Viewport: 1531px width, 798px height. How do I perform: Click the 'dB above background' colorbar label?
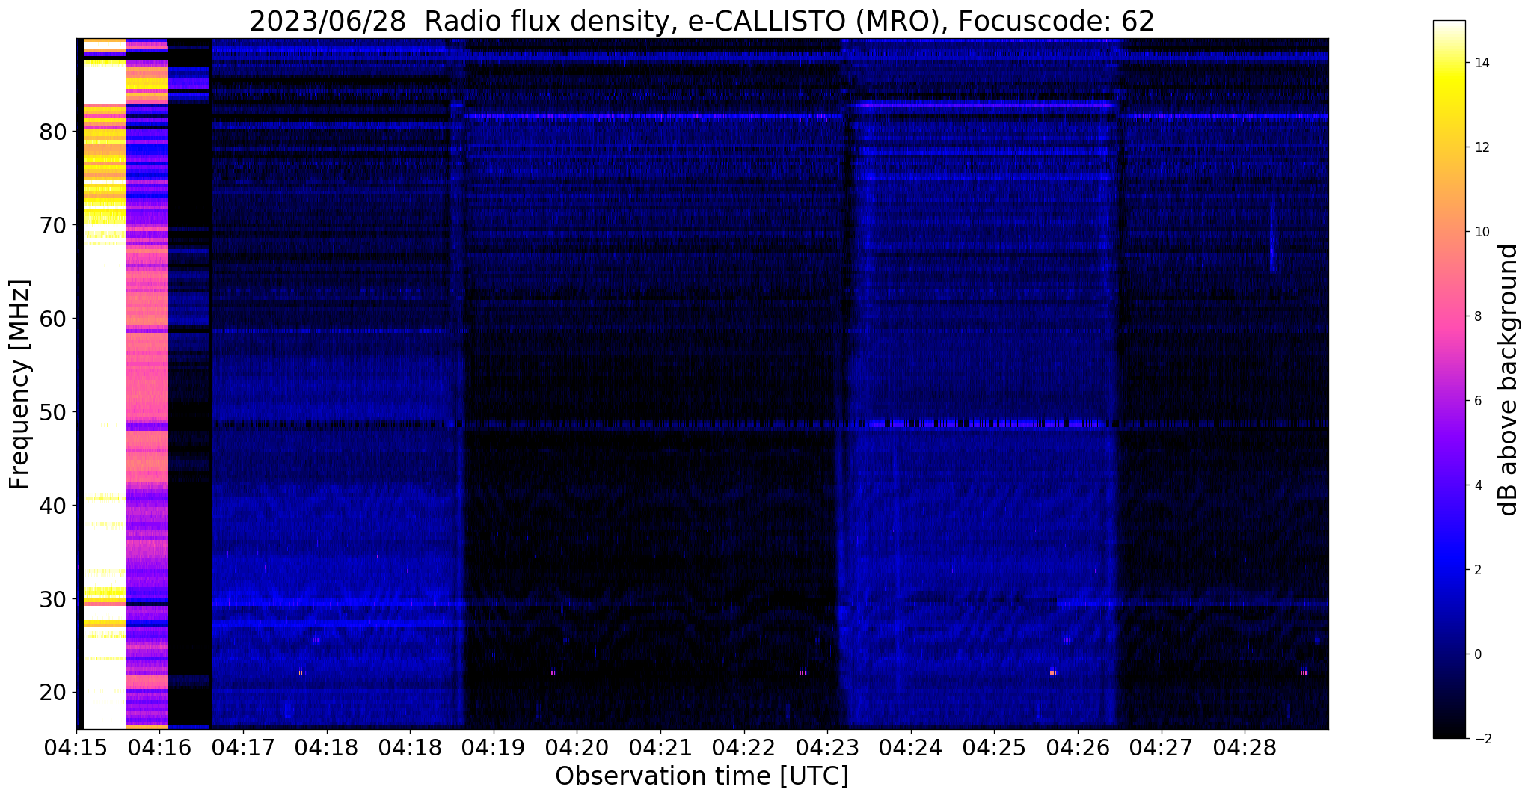pyautogui.click(x=1509, y=380)
